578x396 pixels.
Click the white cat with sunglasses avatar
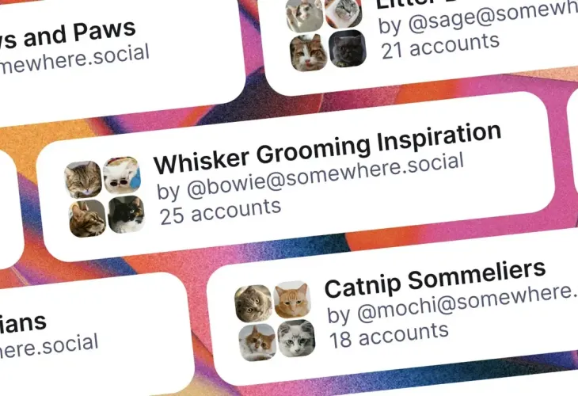click(122, 174)
